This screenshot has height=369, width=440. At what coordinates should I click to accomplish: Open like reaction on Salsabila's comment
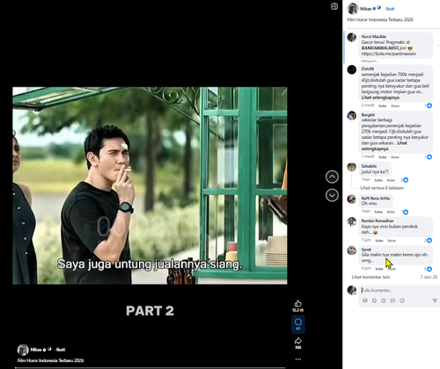tap(405, 180)
